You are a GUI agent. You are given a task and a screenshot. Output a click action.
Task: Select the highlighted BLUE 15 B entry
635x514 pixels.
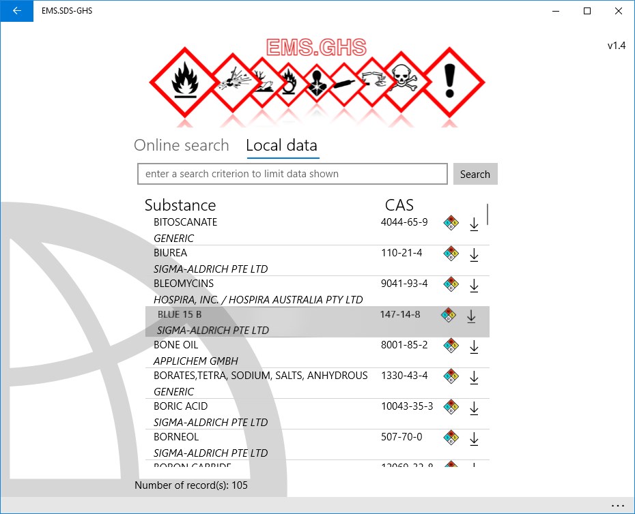(317, 322)
